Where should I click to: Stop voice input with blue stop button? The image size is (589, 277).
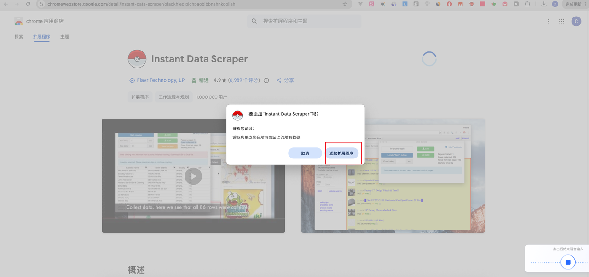(x=568, y=262)
